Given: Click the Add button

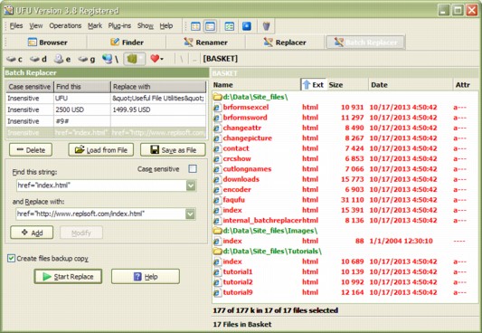Looking at the screenshot, I should [x=32, y=233].
